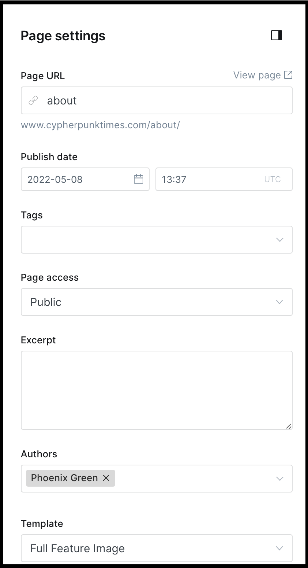Click the chain link icon in Page URL

tap(34, 100)
